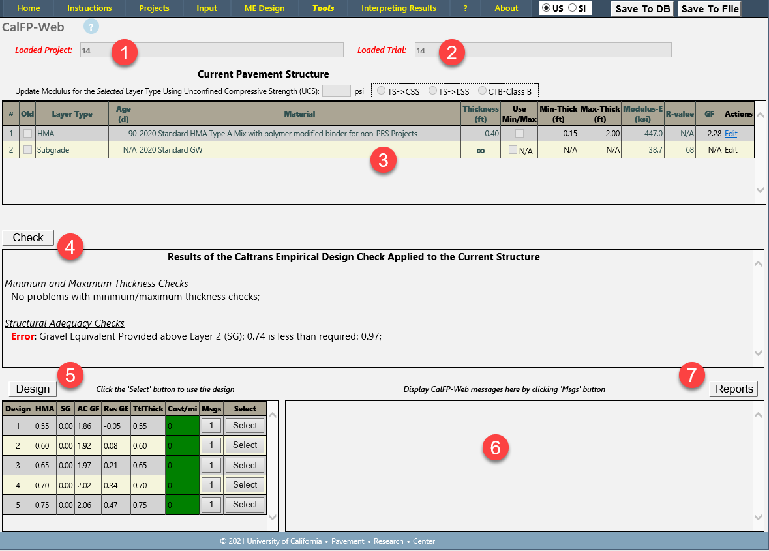The width and height of the screenshot is (769, 551).
Task: Open the '?' help menu item
Action: [x=465, y=8]
